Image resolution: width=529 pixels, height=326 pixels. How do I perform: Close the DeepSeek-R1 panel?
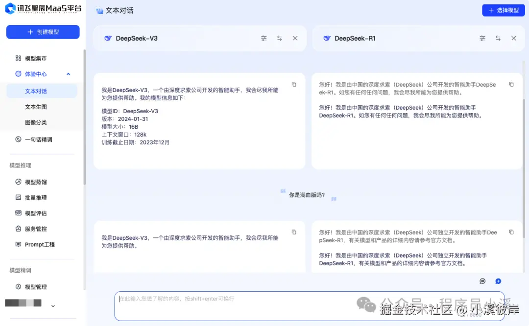click(513, 38)
